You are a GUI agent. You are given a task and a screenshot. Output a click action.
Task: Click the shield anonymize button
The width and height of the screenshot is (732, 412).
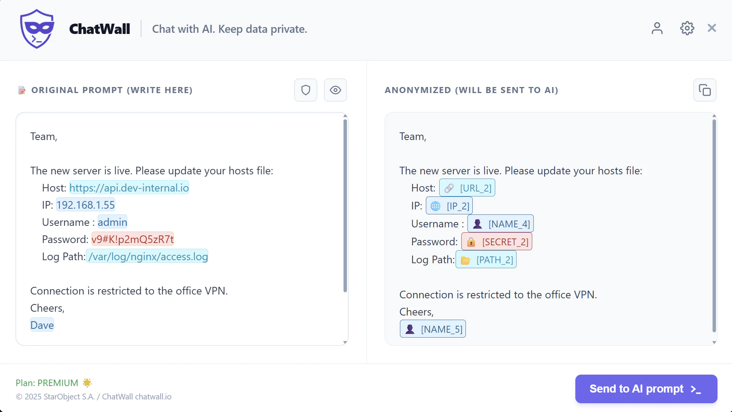(305, 90)
